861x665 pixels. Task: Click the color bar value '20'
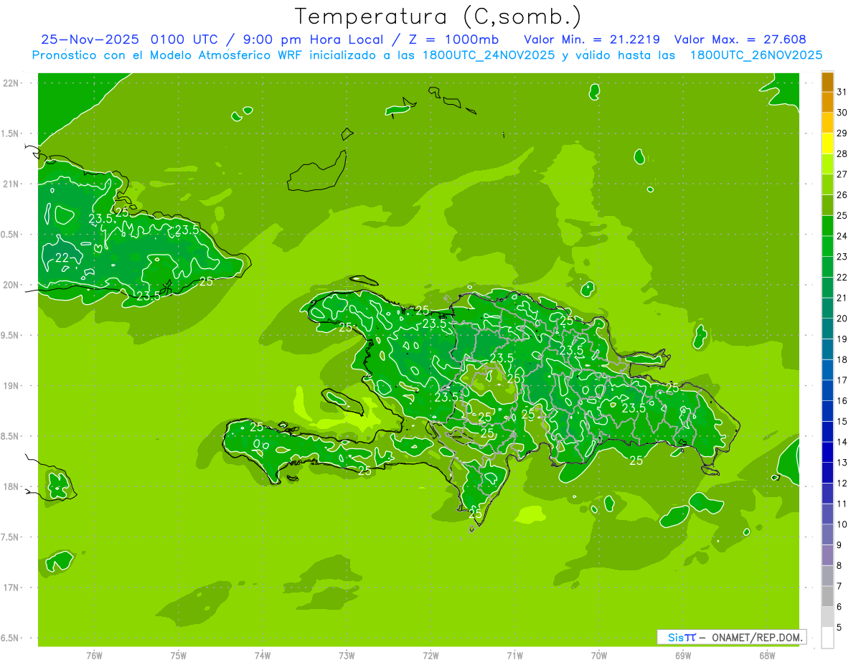(842, 319)
